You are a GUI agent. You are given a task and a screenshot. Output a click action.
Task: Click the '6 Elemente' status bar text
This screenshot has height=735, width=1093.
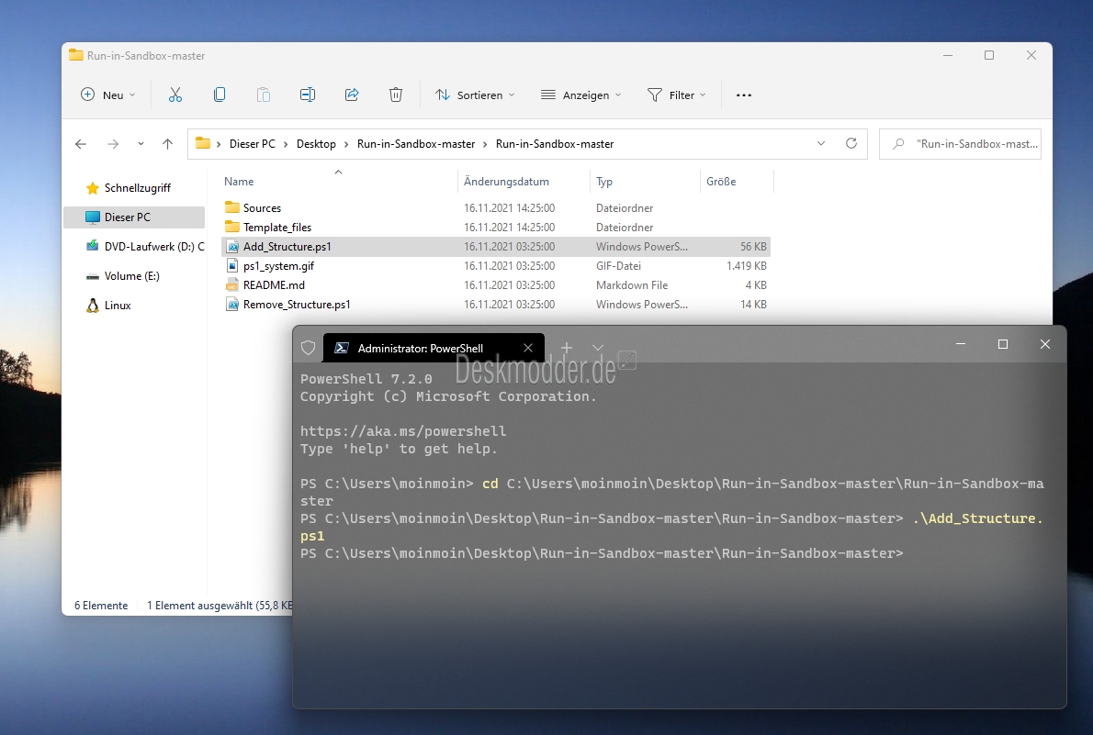point(101,606)
